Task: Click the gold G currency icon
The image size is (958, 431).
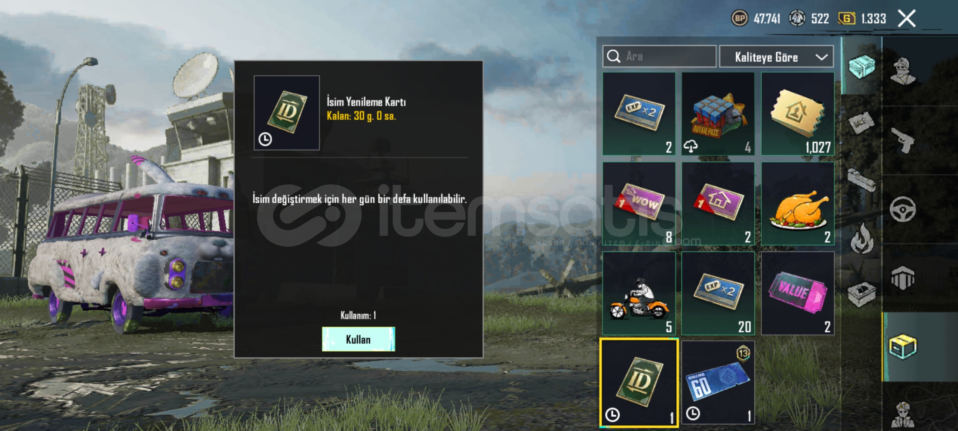Action: pos(846,18)
